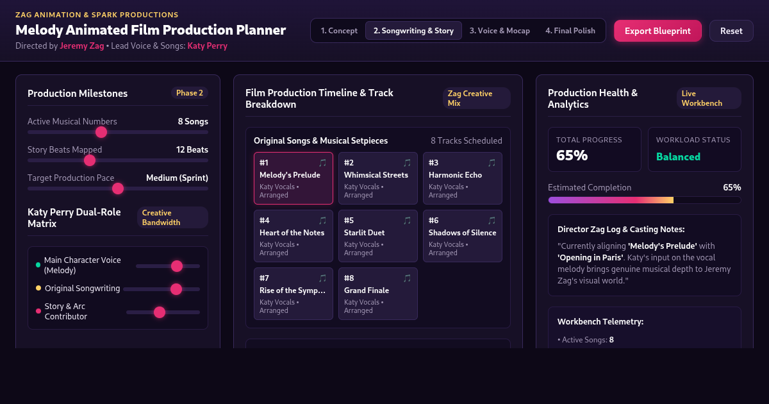Select track #3 Harmonic Echo card

pyautogui.click(x=463, y=178)
